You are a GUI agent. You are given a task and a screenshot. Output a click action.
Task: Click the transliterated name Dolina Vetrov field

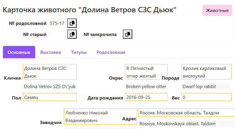pos(50,87)
